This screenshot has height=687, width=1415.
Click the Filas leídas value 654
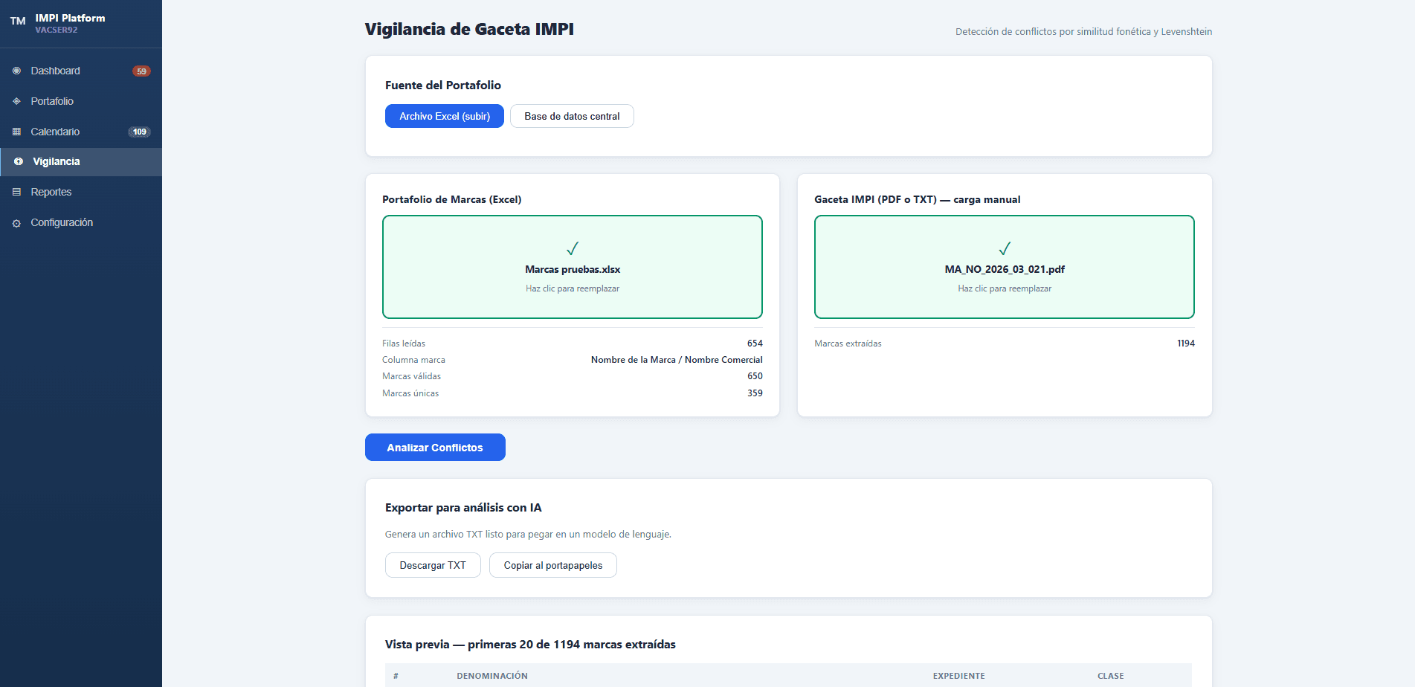coord(755,343)
